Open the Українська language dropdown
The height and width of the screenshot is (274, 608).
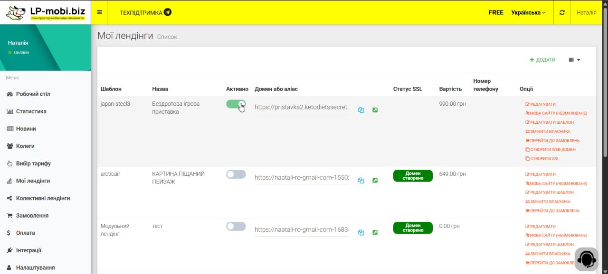coord(528,12)
